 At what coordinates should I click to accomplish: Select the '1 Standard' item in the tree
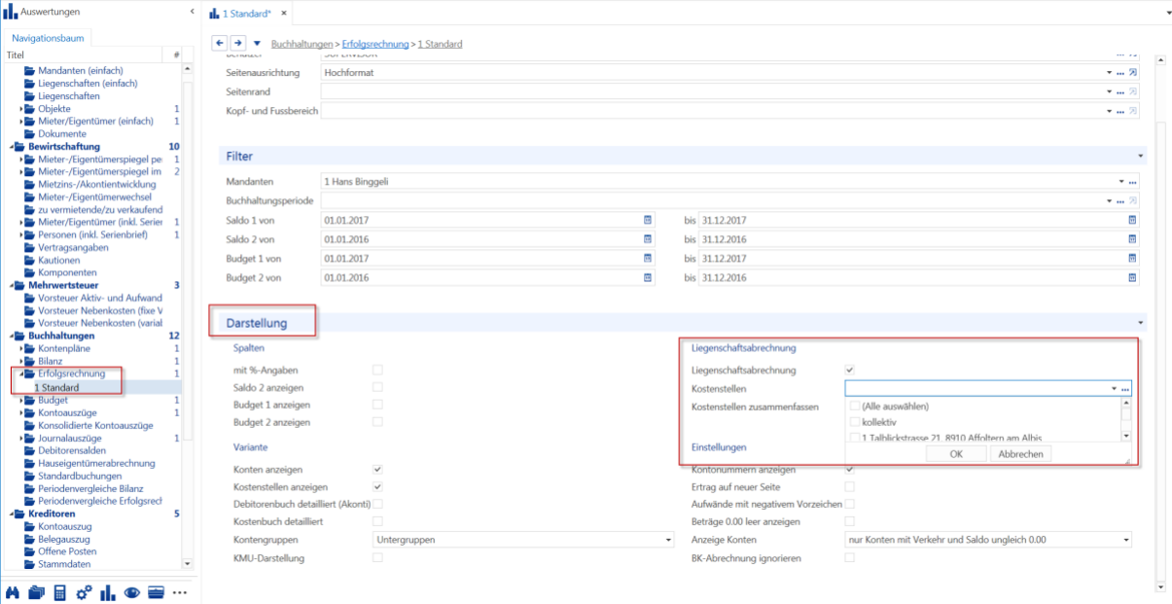(56, 387)
